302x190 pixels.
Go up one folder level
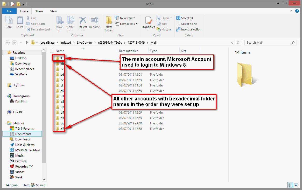[x=27, y=43]
